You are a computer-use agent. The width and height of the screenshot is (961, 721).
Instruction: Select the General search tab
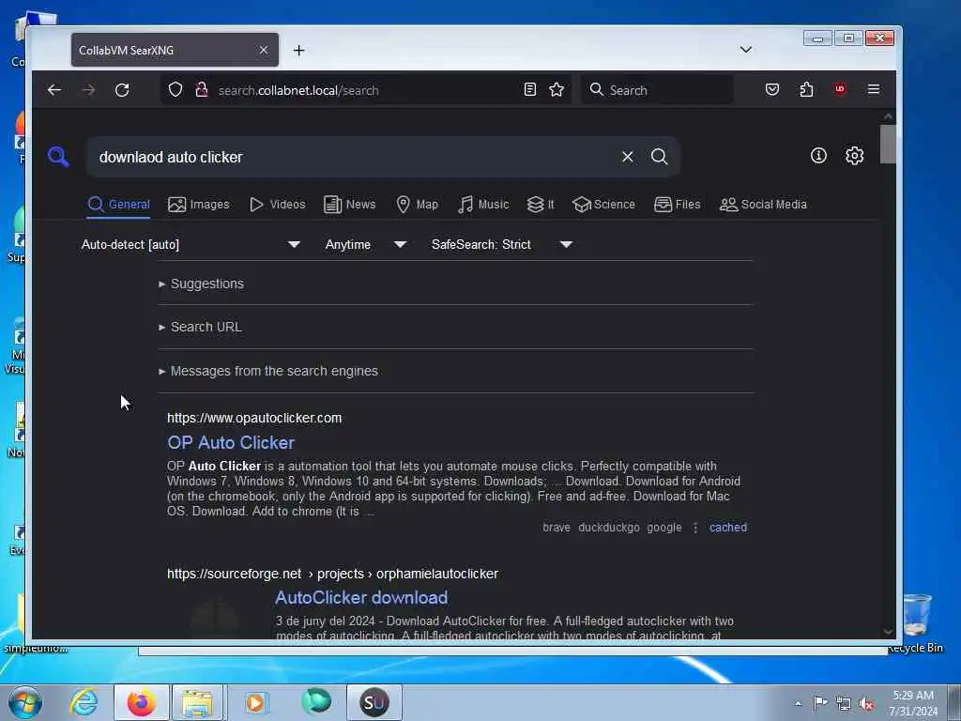click(x=119, y=204)
